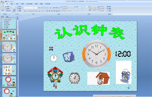Click the slide panel vertical scrollbar
Image resolution: width=152 pixels, height=97 pixels.
17,57
